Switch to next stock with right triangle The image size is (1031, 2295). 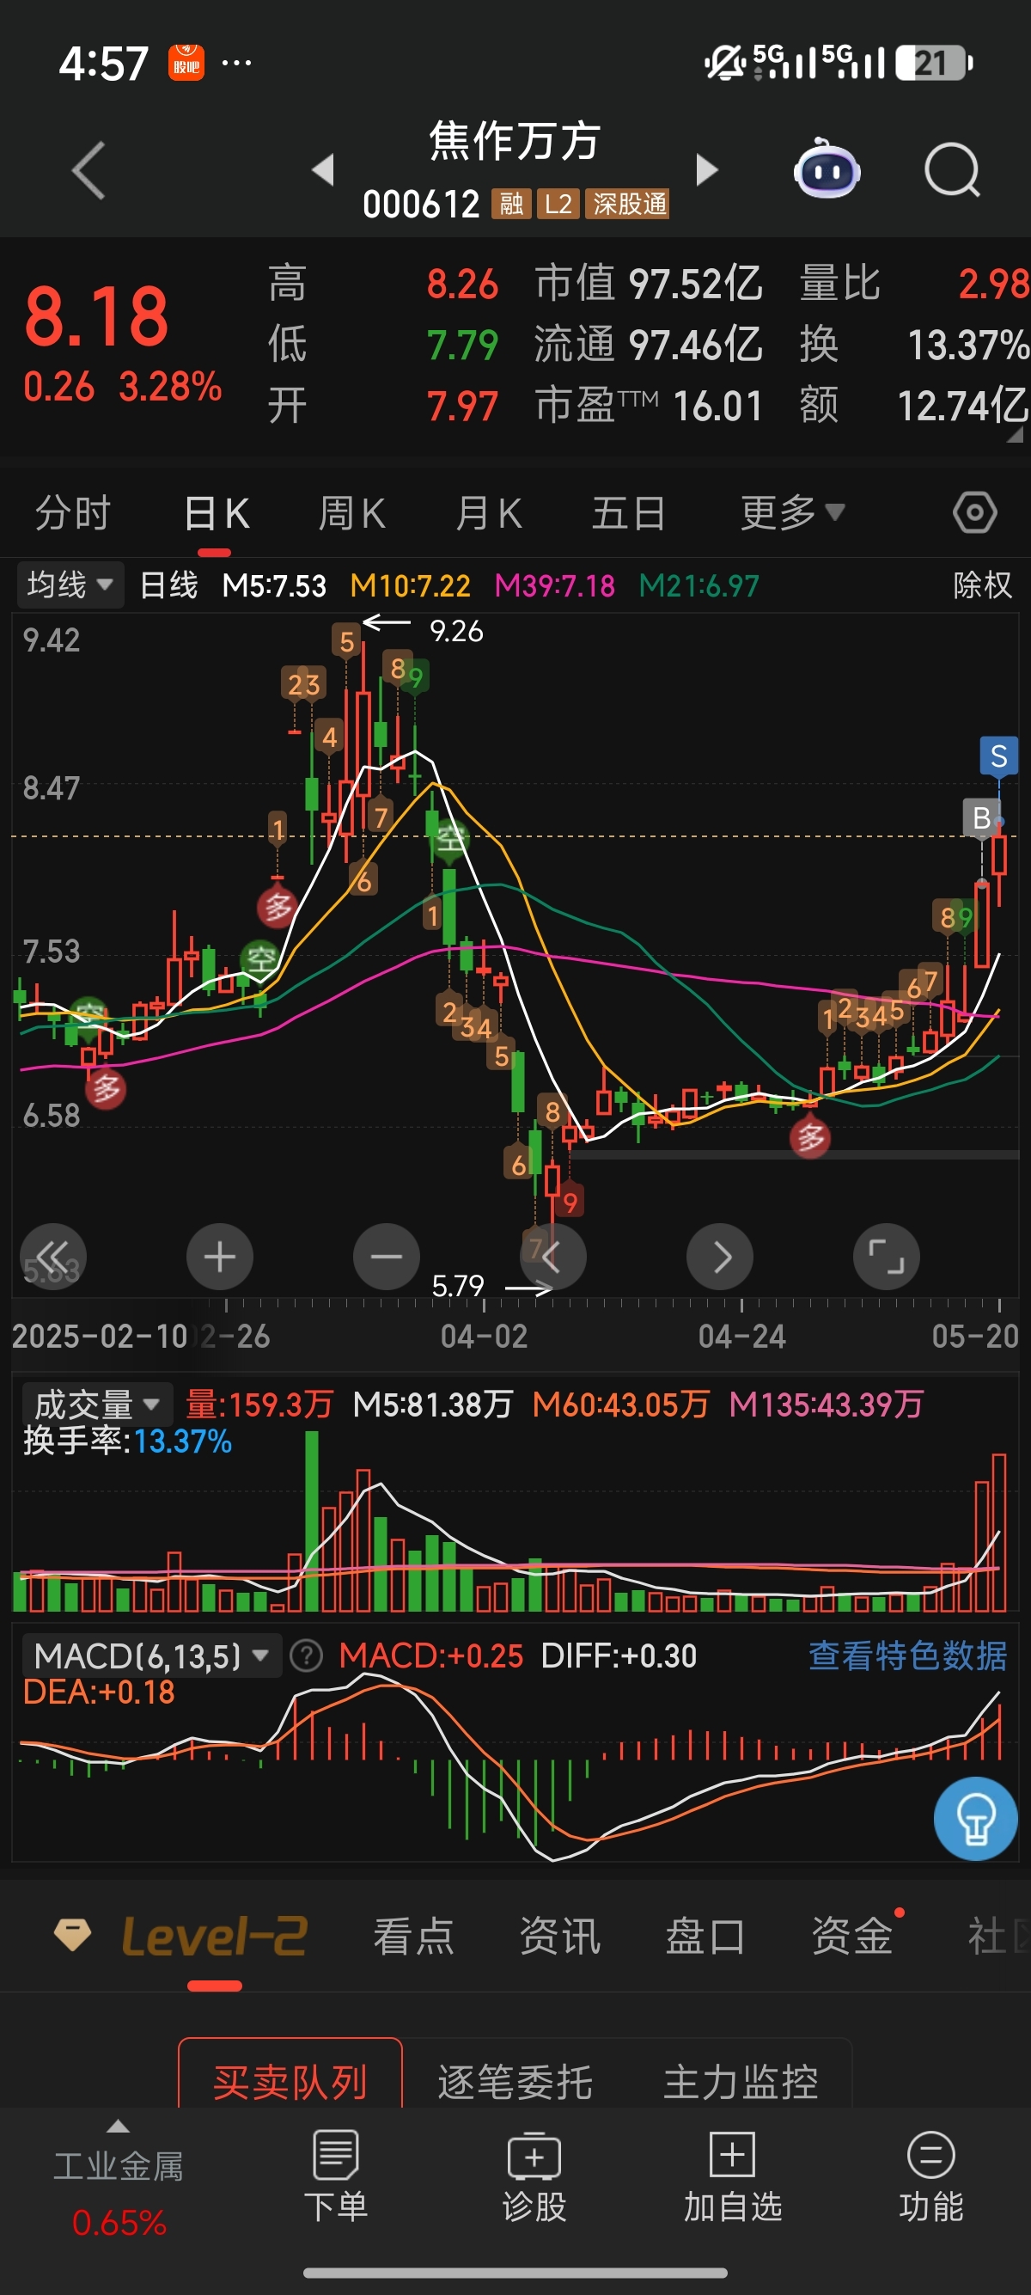click(x=707, y=169)
